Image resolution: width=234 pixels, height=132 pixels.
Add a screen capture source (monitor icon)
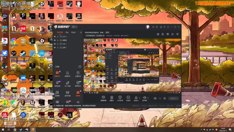point(104,99)
